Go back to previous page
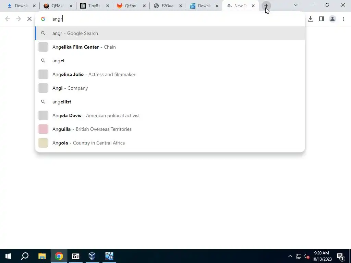This screenshot has width=351, height=263. [8, 19]
